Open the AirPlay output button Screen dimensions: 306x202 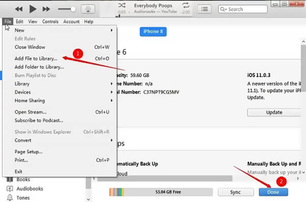coord(88,9)
